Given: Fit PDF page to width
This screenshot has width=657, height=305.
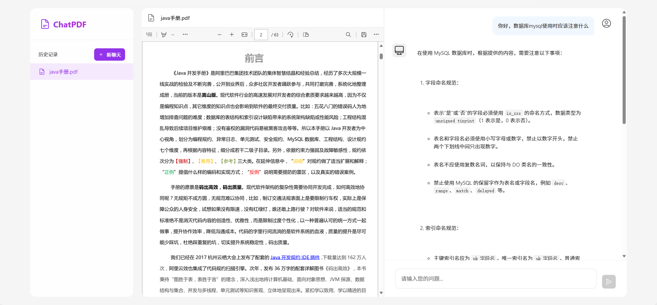Looking at the screenshot, I should (x=244, y=35).
